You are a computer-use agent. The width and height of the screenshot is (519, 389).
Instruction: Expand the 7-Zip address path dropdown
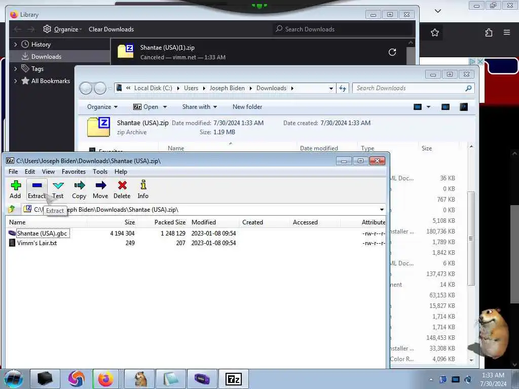pyautogui.click(x=382, y=209)
